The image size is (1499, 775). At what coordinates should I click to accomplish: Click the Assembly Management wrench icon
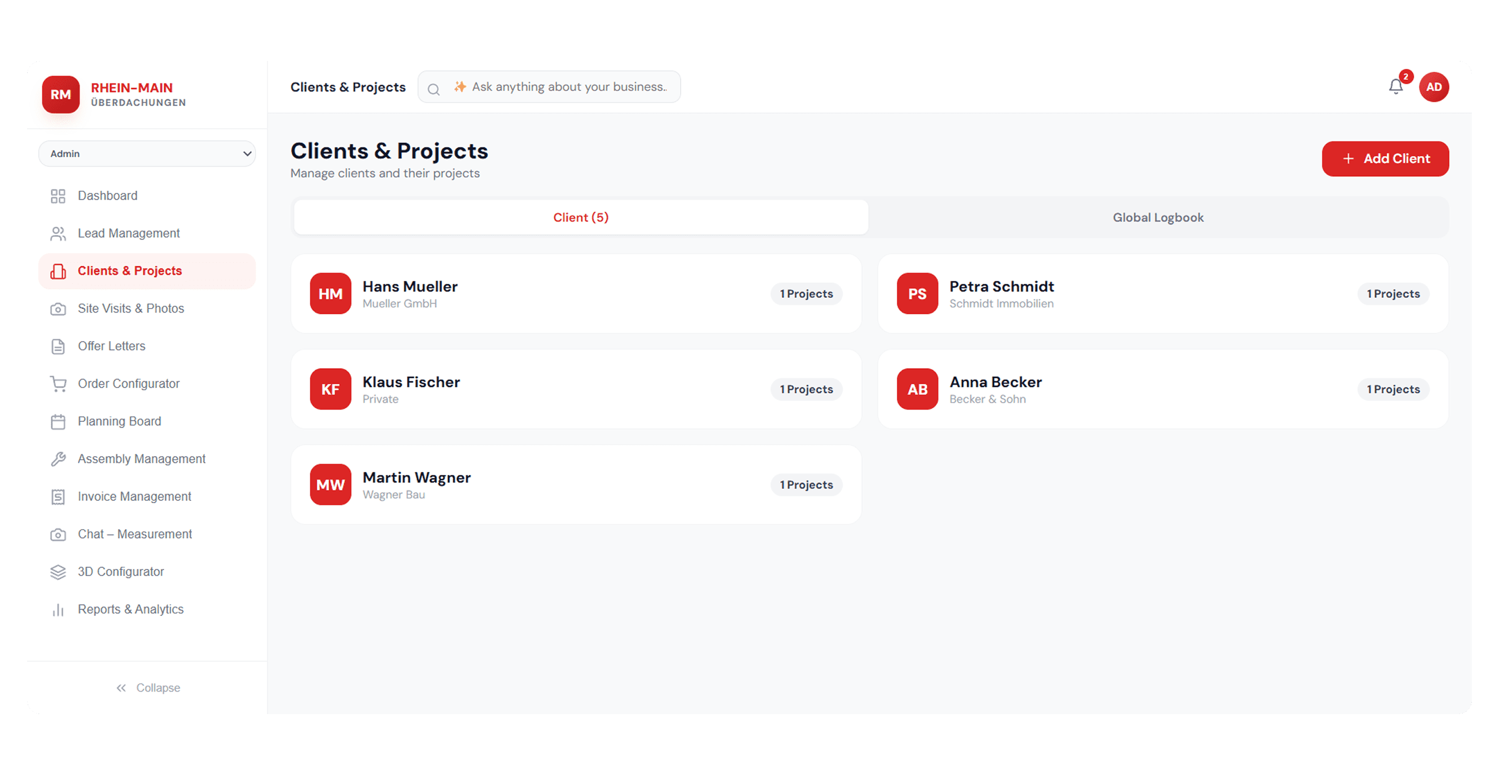pos(58,459)
